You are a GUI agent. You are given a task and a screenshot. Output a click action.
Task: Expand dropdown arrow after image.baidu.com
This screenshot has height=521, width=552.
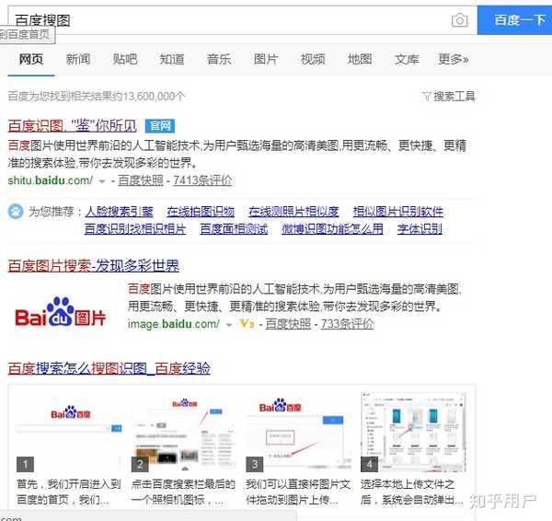click(229, 325)
